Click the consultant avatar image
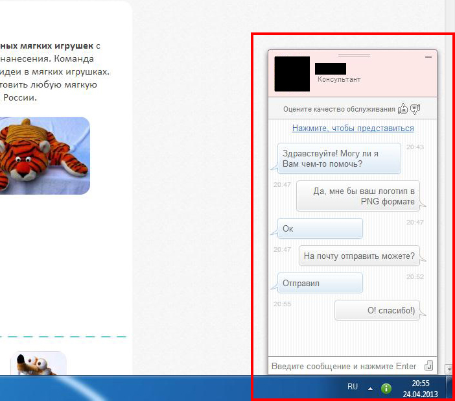455x401 pixels. [x=292, y=74]
